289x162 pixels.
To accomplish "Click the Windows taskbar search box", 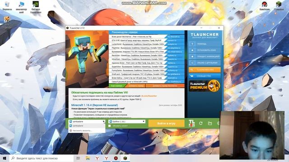I will [42, 158].
